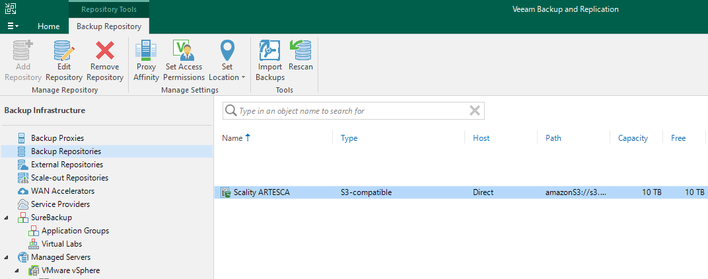Click the Rescan tool icon
The height and width of the screenshot is (279, 708).
click(301, 50)
